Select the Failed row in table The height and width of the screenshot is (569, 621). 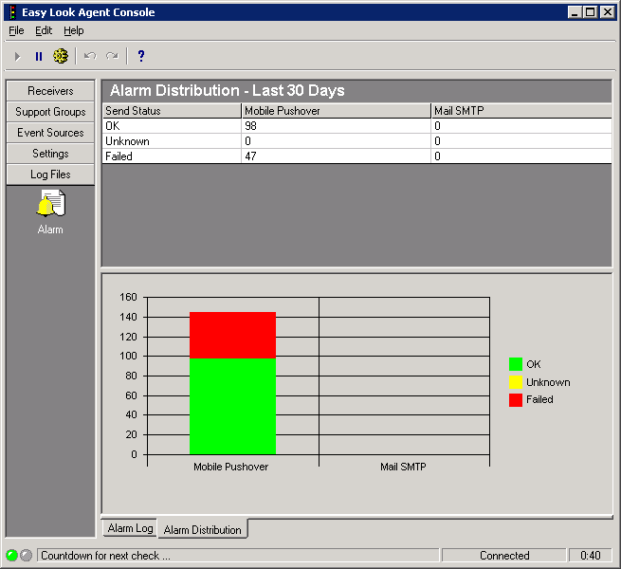[356, 156]
